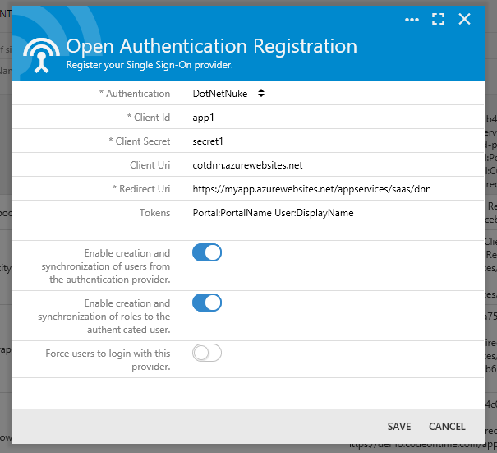Save the authentication registration
This screenshot has width=497, height=453.
tap(399, 427)
